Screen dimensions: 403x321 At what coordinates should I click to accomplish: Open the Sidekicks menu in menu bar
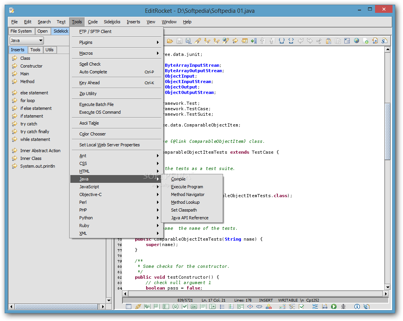(x=112, y=22)
